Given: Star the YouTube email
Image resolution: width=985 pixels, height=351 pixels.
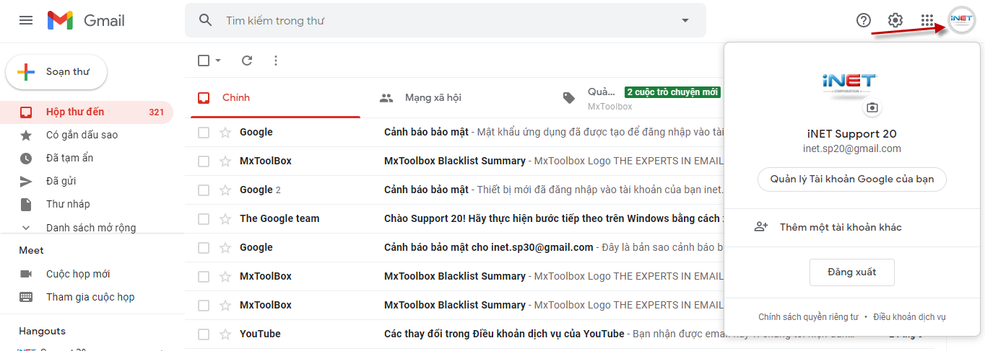Looking at the screenshot, I should click(x=225, y=334).
